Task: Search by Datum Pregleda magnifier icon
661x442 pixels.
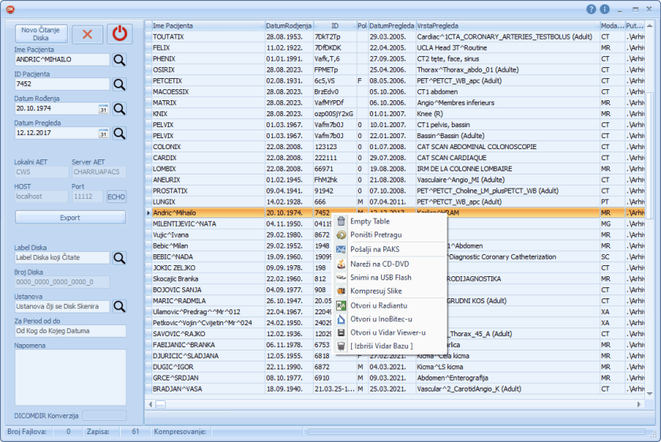Action: pyautogui.click(x=118, y=133)
